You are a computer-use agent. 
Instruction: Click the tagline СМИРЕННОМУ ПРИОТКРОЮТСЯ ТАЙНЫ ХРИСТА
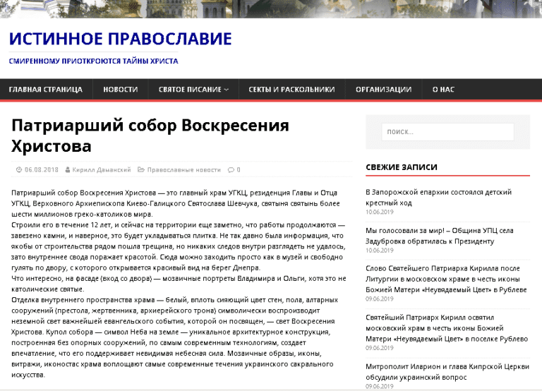pos(93,61)
